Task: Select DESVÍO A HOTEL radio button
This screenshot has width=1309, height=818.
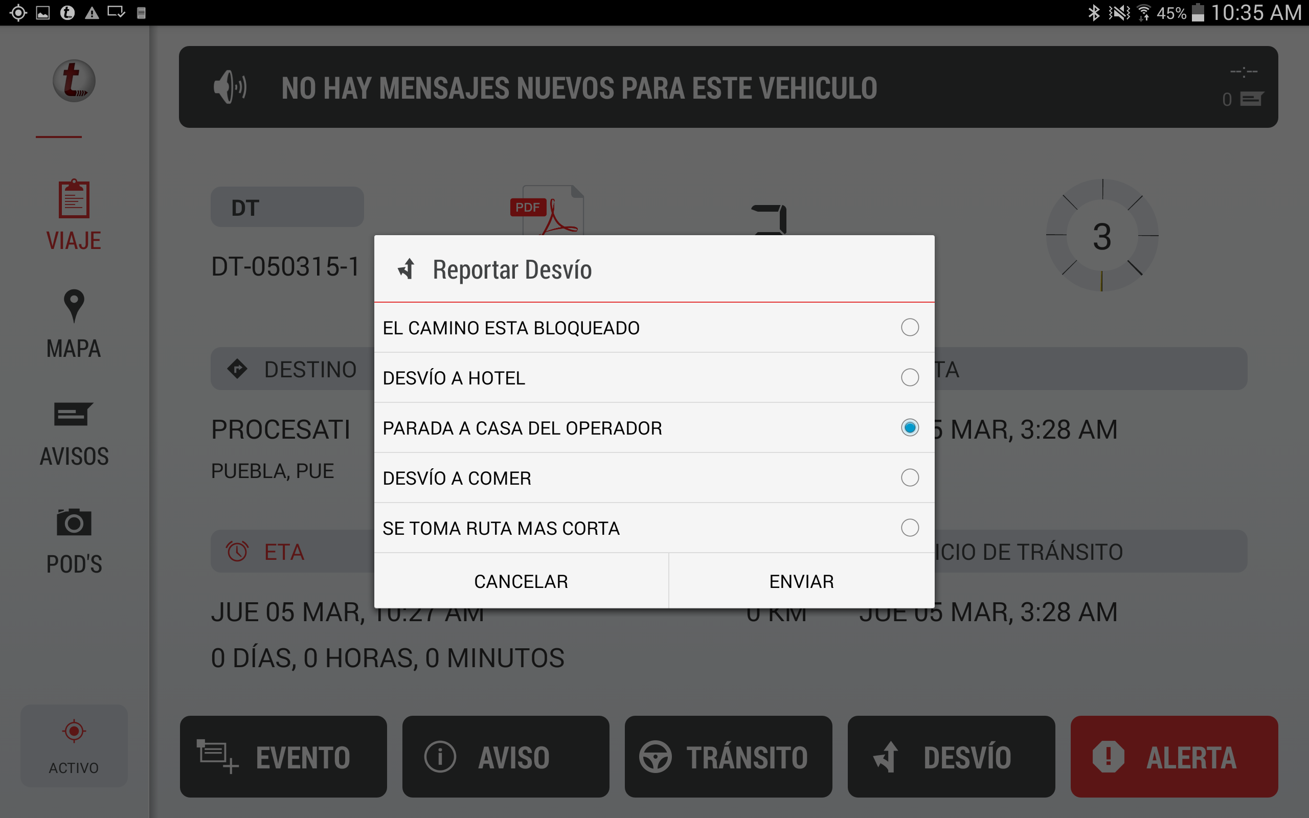Action: pyautogui.click(x=909, y=378)
